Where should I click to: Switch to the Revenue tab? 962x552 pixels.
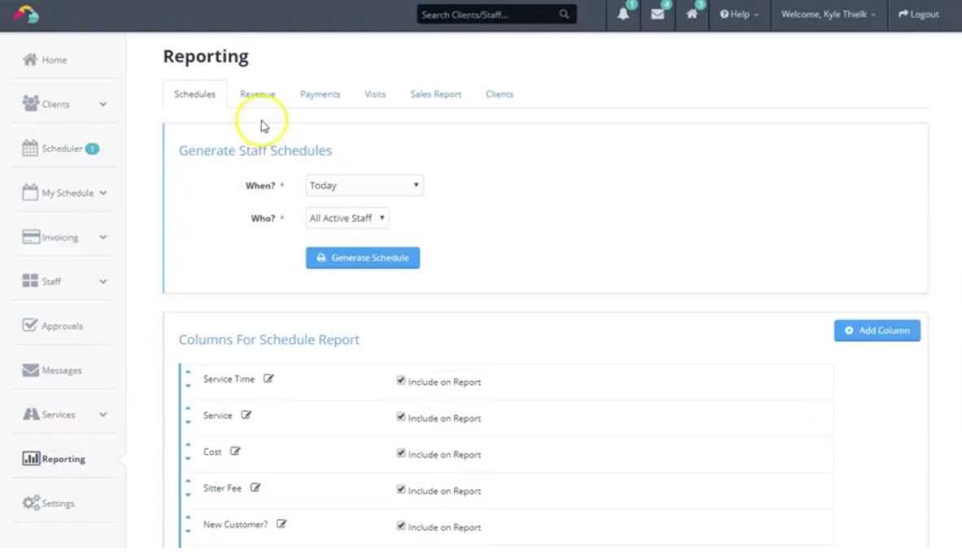(x=258, y=94)
